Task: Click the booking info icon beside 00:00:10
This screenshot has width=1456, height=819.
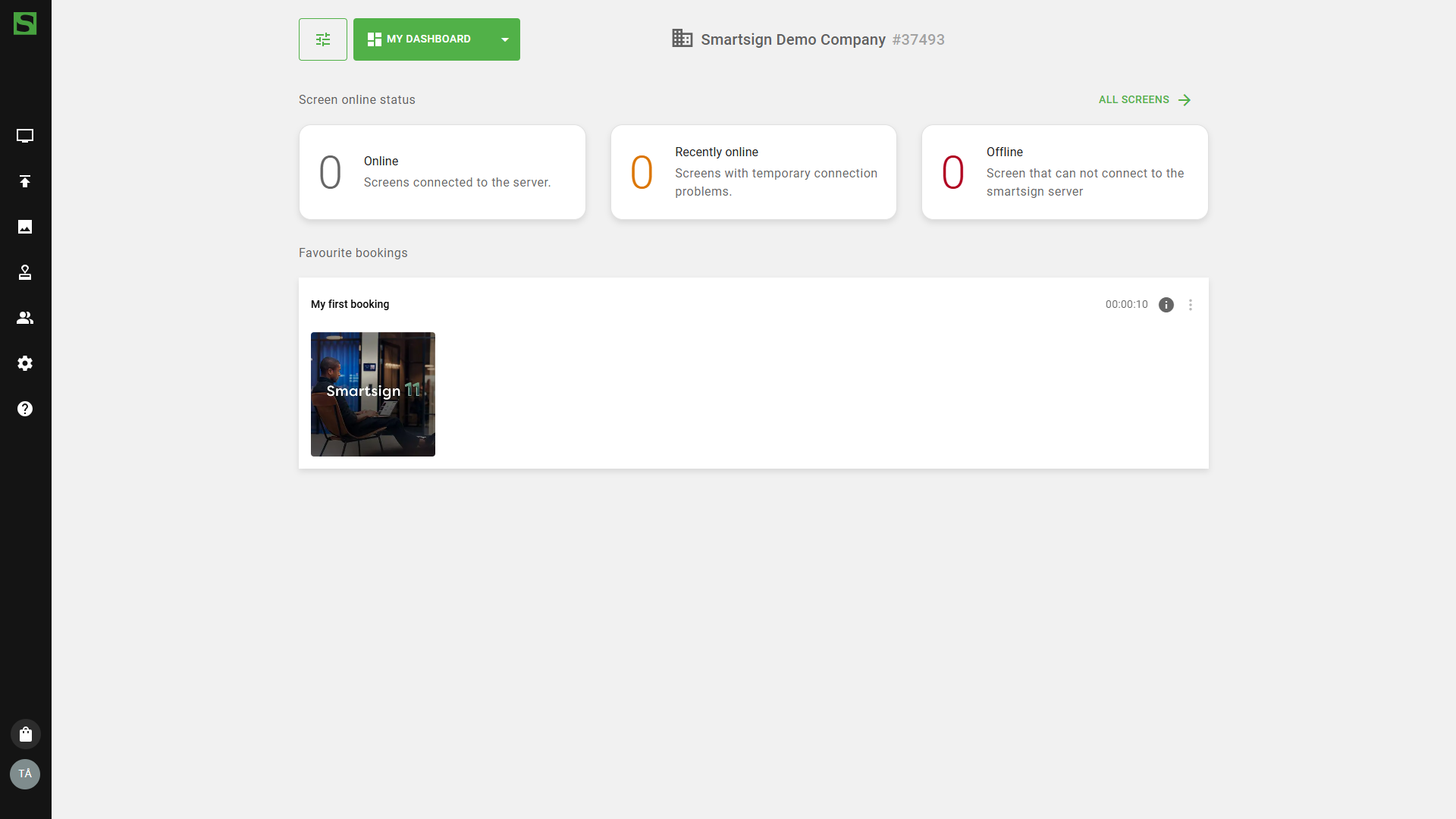Action: (1166, 305)
